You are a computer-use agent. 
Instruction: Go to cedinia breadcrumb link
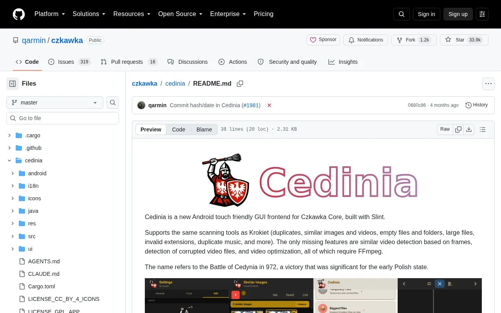[x=175, y=83]
